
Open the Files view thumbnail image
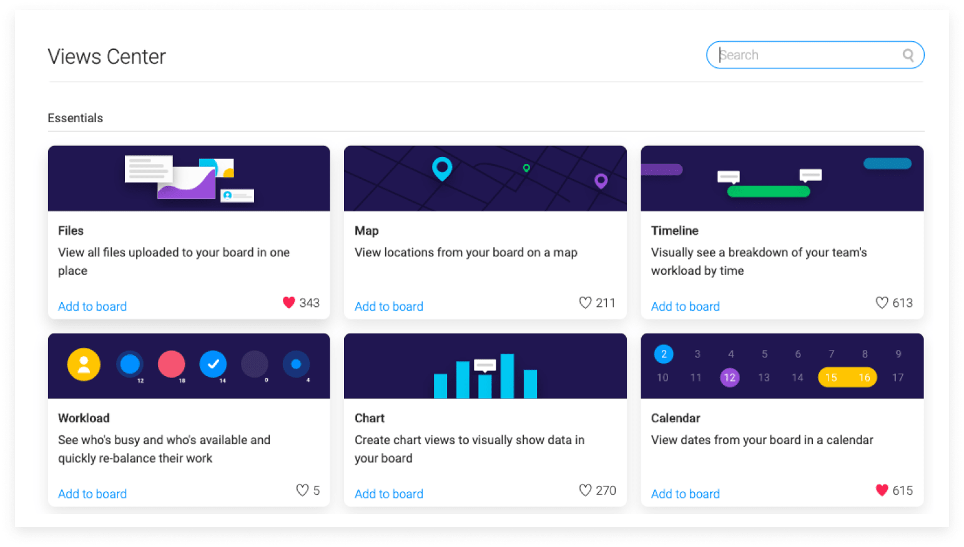189,178
